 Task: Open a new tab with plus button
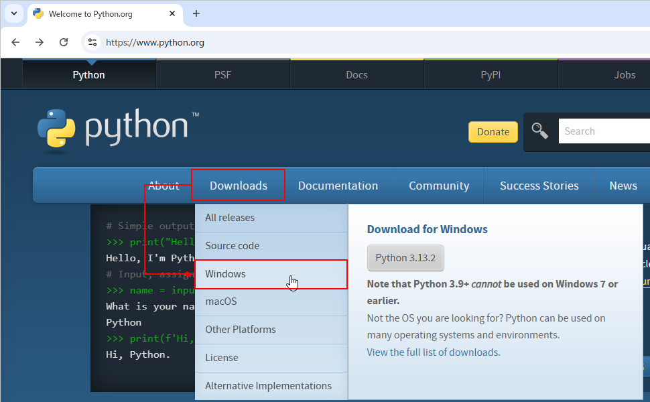[x=196, y=13]
